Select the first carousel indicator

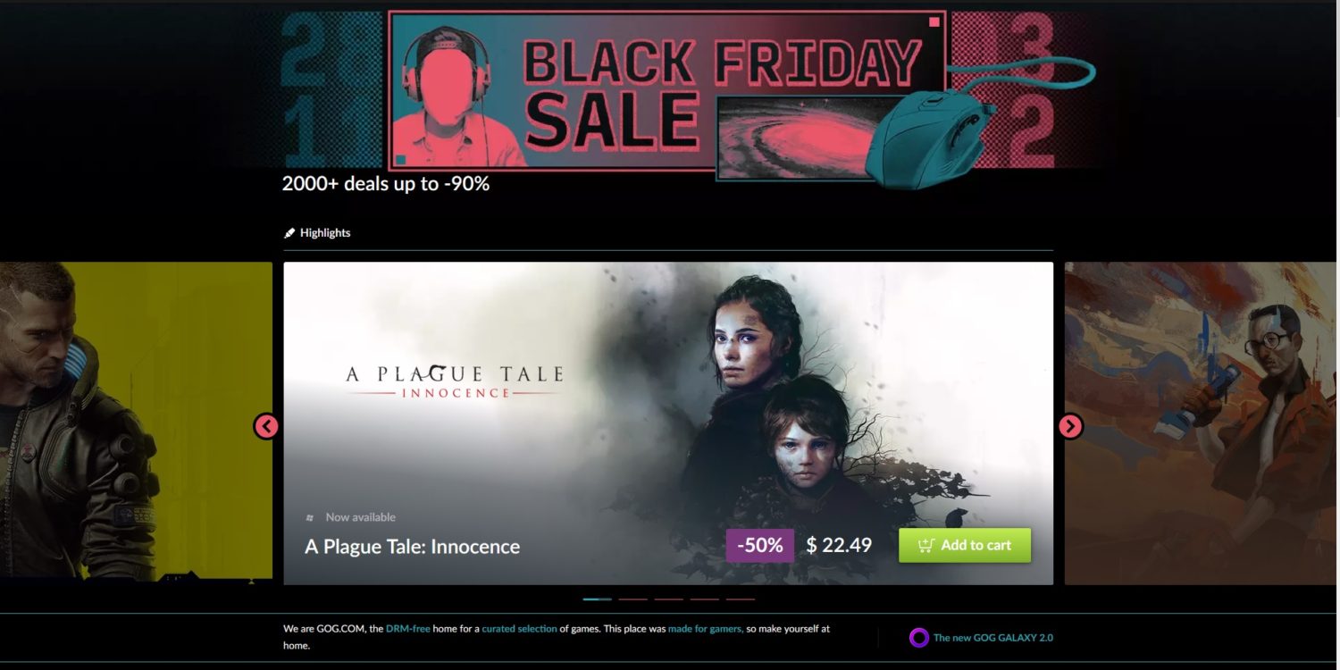click(597, 599)
